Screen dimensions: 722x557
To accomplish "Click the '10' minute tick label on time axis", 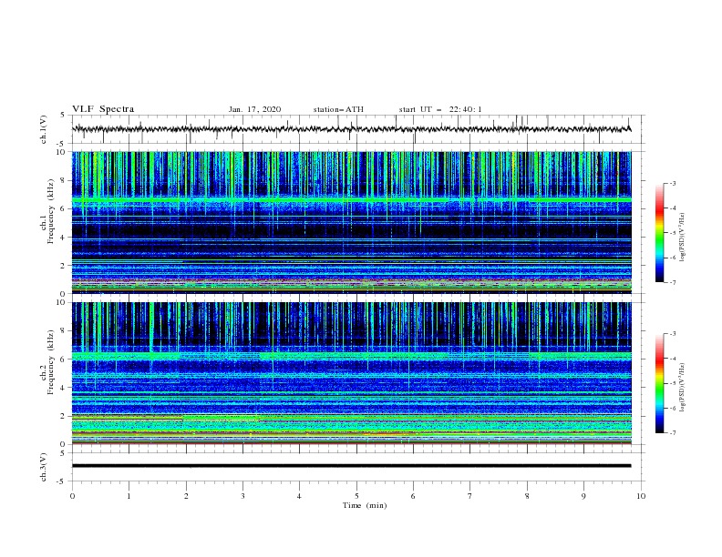I will pos(641,496).
